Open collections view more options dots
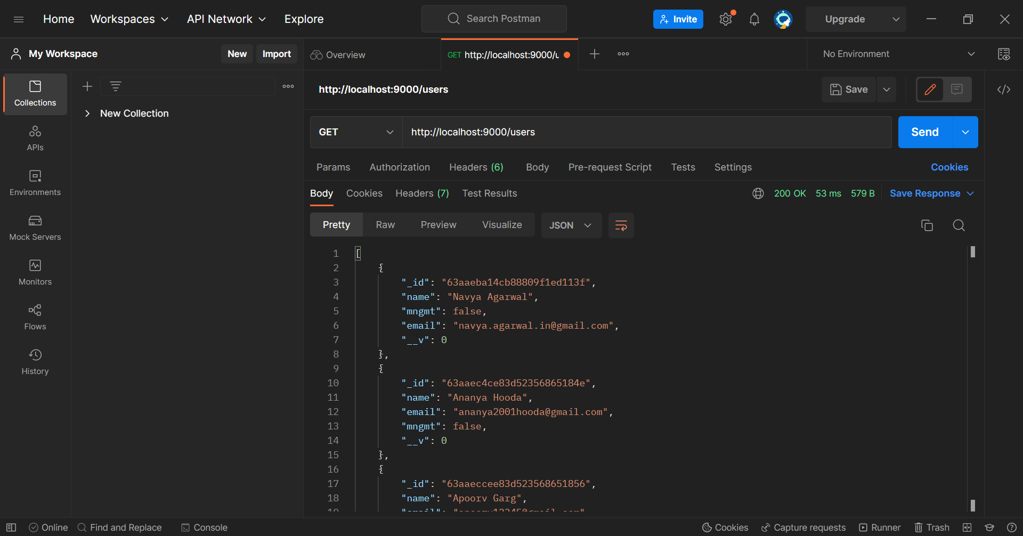Image resolution: width=1023 pixels, height=536 pixels. pos(288,86)
